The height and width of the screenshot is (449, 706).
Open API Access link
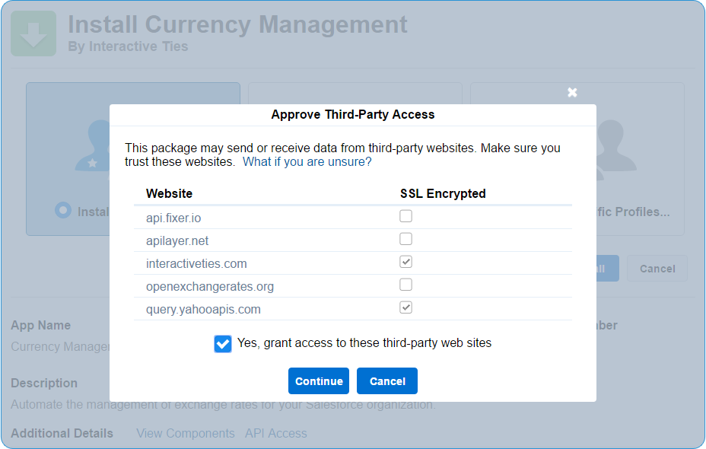click(x=276, y=433)
